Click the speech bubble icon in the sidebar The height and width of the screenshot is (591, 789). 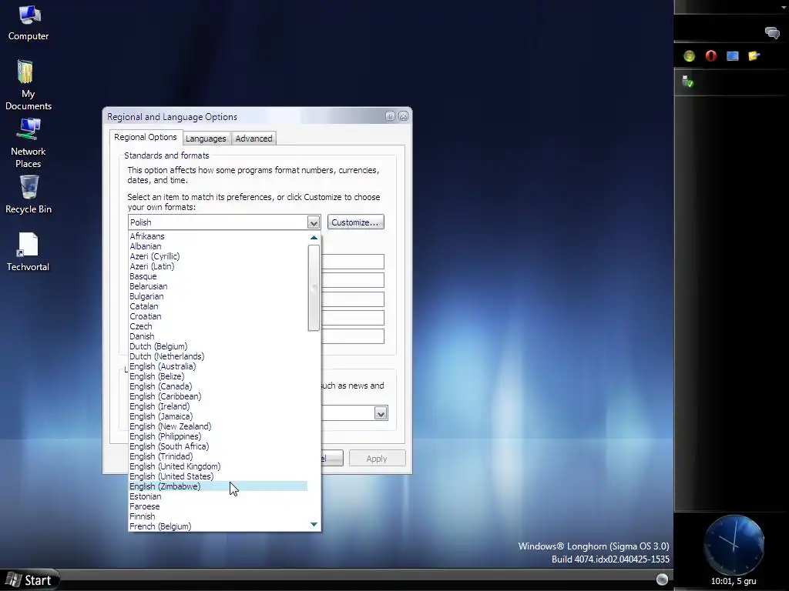pyautogui.click(x=772, y=33)
